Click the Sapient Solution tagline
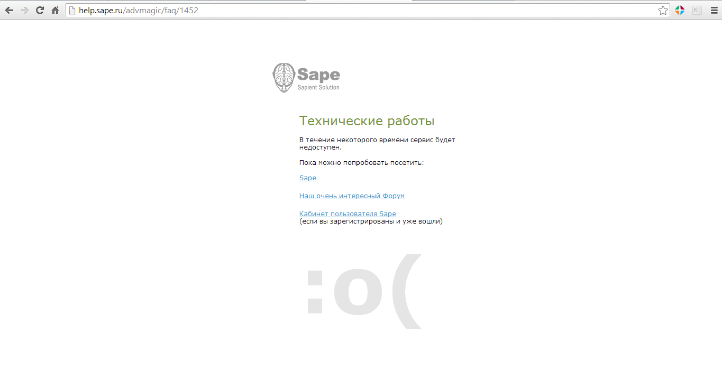The image size is (722, 371). click(x=318, y=87)
